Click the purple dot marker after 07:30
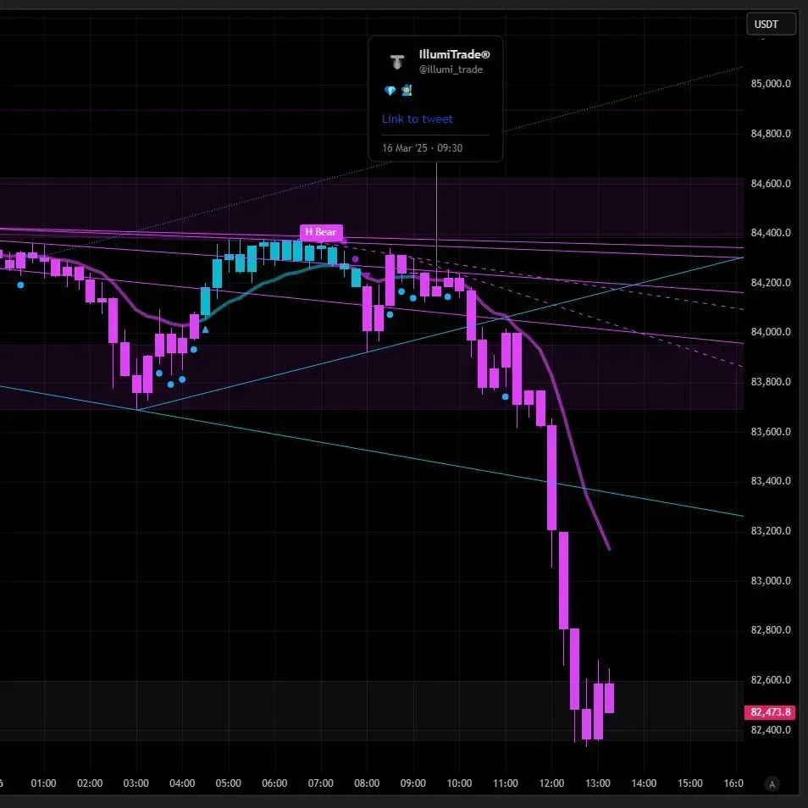Screen dimensions: 808x808 [355, 259]
